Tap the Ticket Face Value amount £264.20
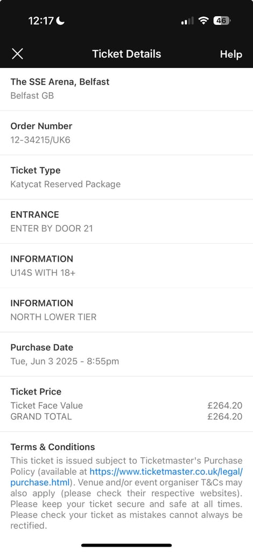The width and height of the screenshot is (253, 552). 225,405
